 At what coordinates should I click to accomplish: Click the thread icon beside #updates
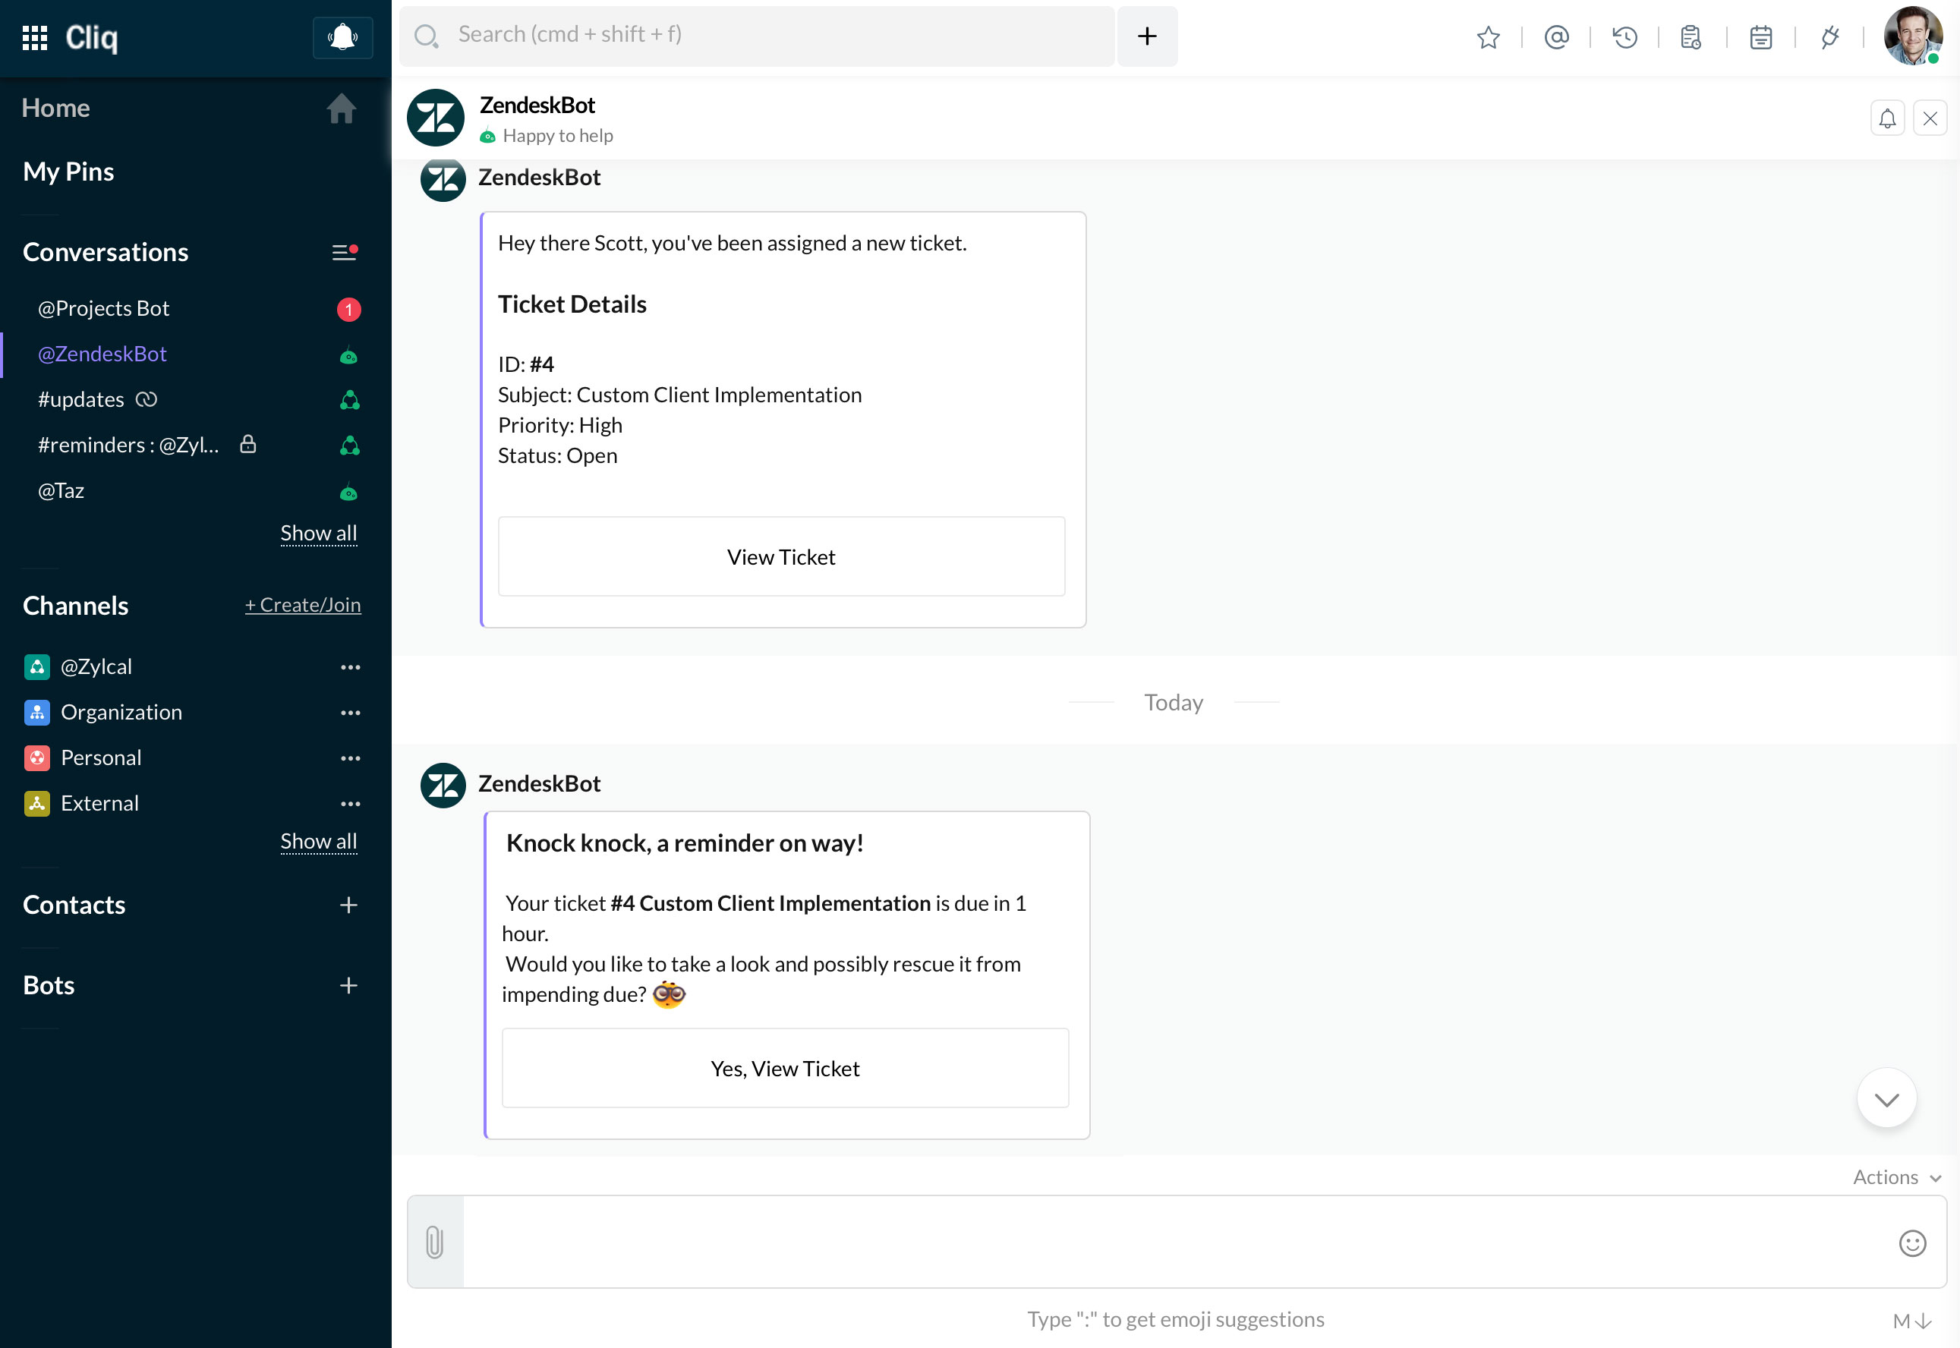click(x=147, y=399)
